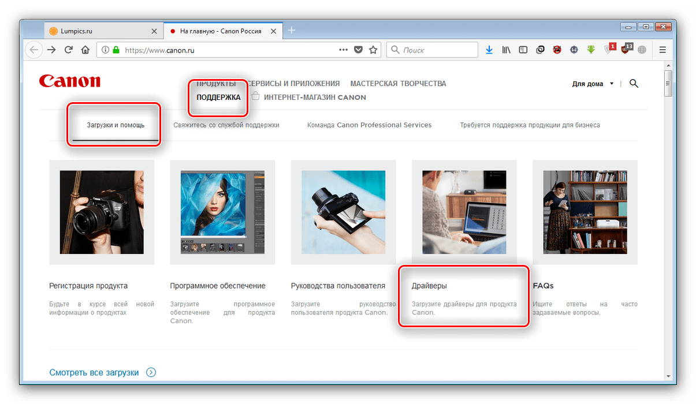Screen dimensions: 696x404
Task: Open the 'Драйверы' link
Action: click(x=429, y=286)
